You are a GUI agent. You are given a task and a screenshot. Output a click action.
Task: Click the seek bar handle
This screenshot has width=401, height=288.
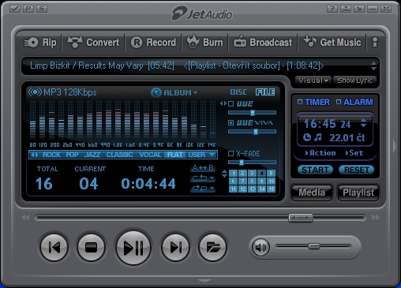pos(301,218)
